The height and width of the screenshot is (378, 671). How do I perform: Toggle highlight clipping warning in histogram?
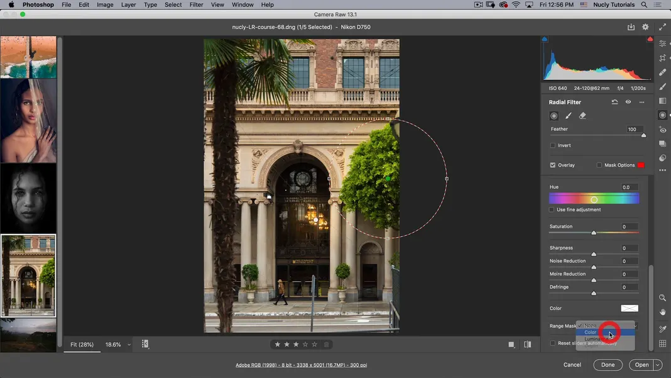point(650,39)
